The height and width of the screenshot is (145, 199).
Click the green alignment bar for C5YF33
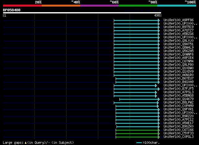point(137,134)
